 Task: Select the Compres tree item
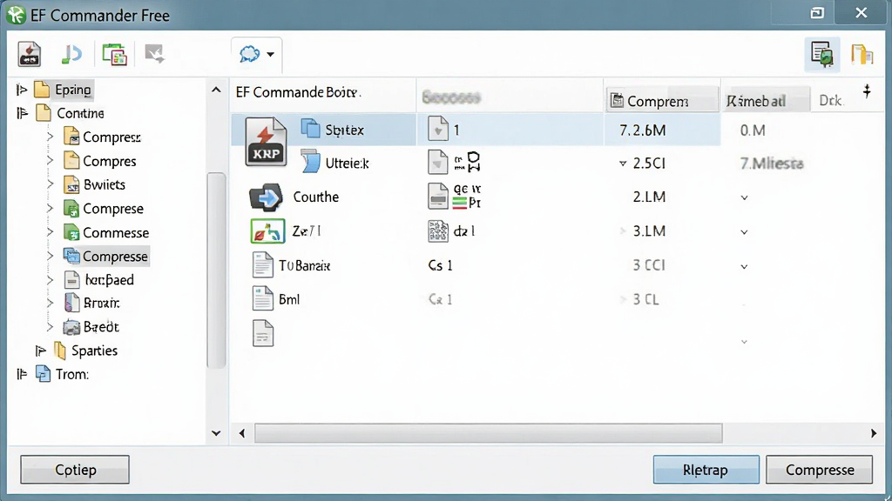pos(109,161)
